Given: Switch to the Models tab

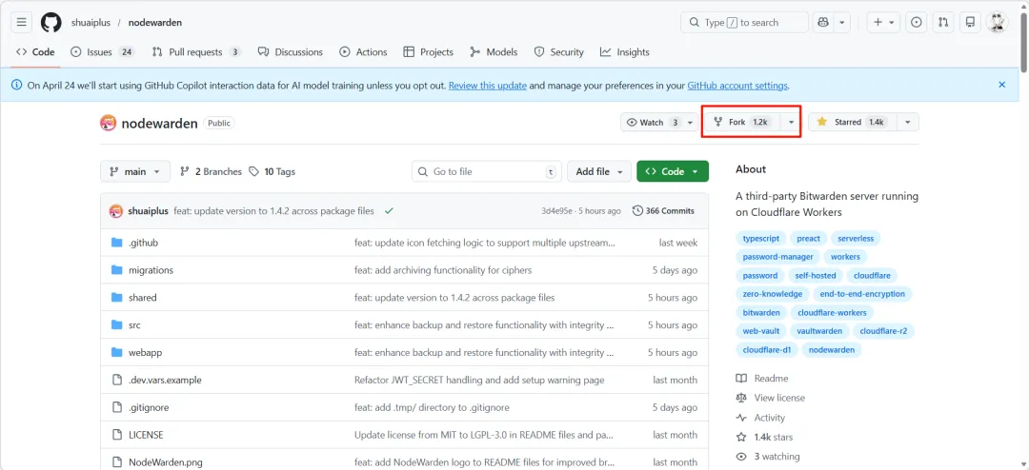Looking at the screenshot, I should [494, 51].
